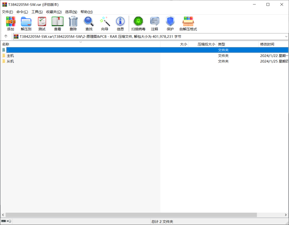Viewport: 289px width, 225px height.
Task: Open the 文件(F) menu
Action: click(x=7, y=12)
